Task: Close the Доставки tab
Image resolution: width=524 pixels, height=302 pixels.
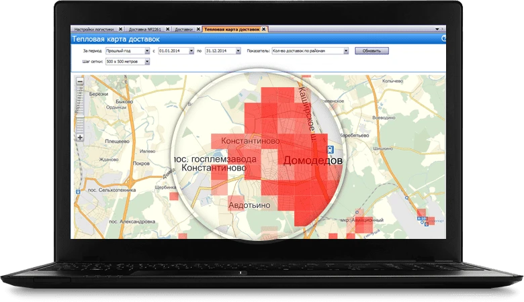Action: [x=198, y=30]
